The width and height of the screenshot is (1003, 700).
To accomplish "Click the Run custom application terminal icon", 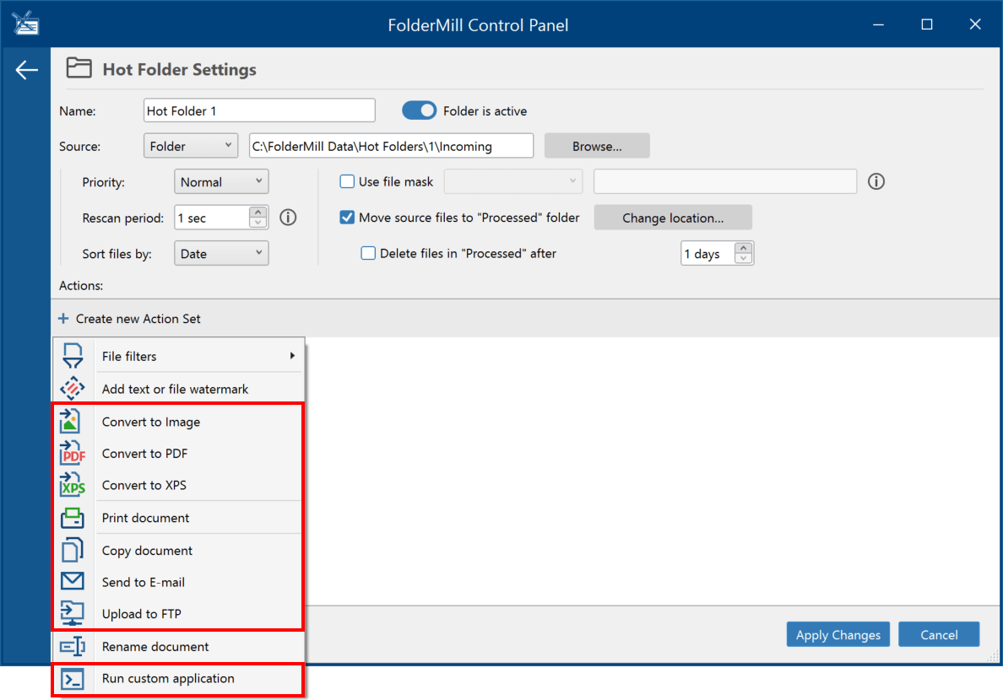I will pos(73,679).
